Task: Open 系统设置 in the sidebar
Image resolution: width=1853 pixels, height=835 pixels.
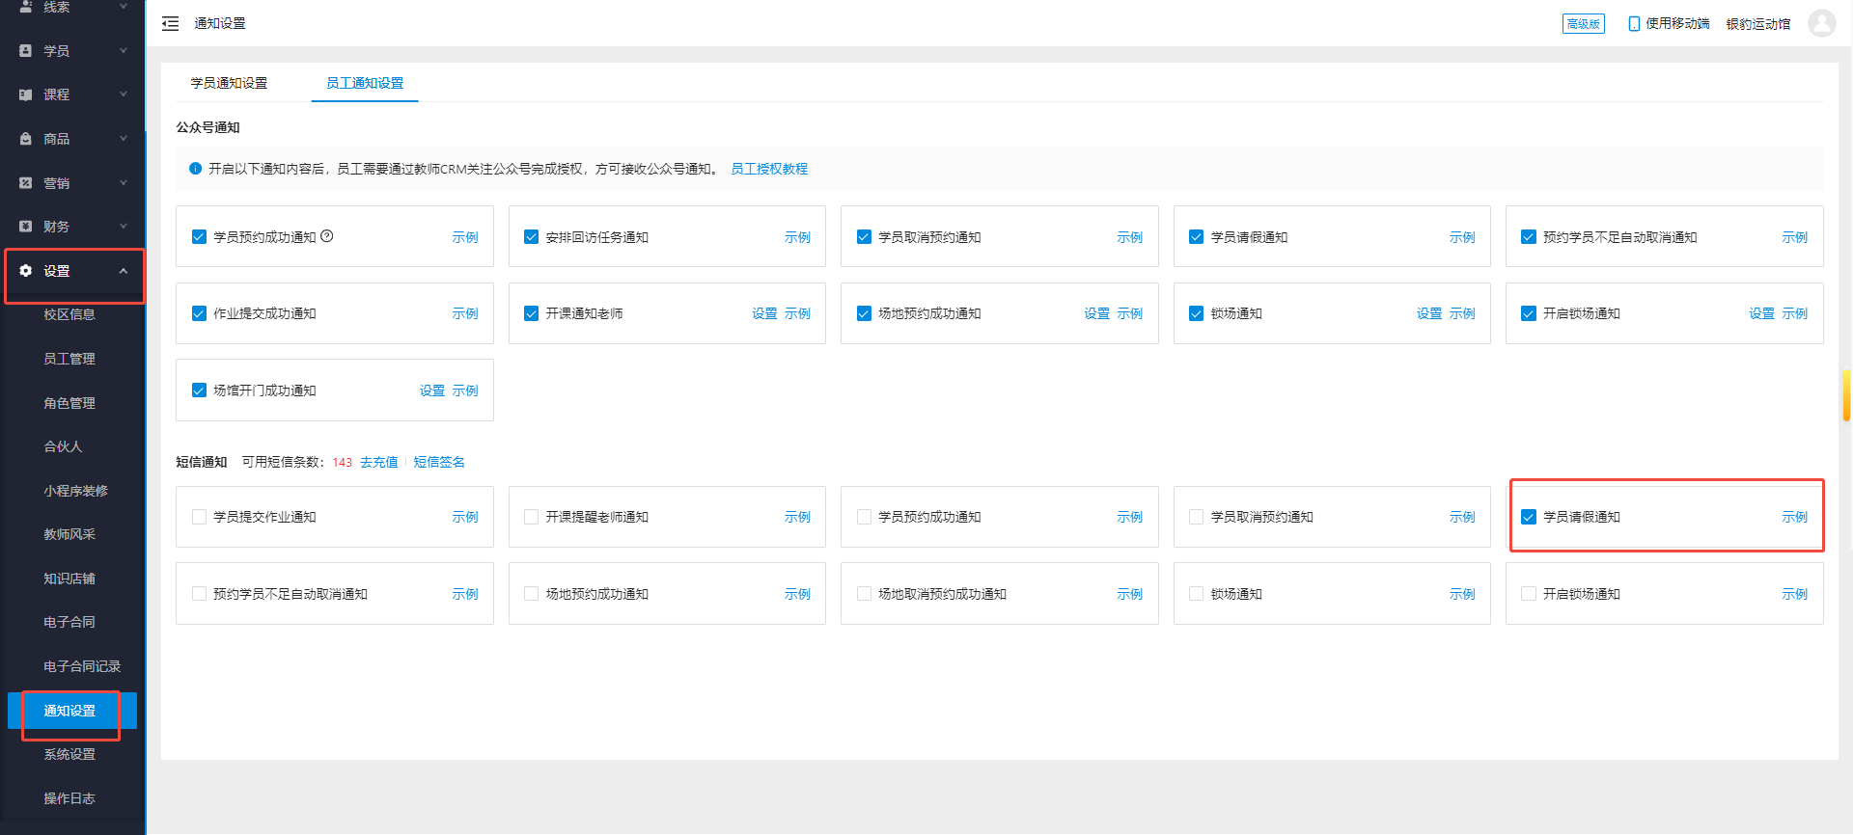Action: pos(69,754)
